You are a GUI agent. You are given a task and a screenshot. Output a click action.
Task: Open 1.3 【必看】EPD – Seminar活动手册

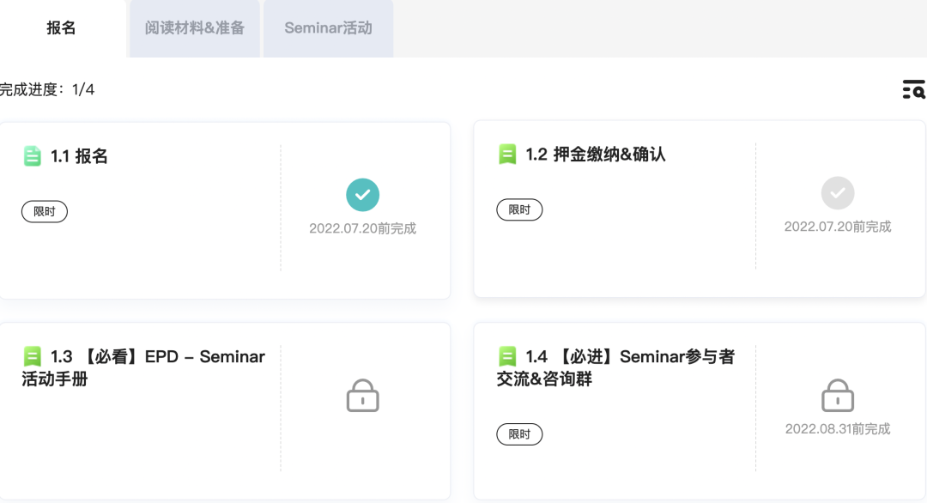(143, 367)
